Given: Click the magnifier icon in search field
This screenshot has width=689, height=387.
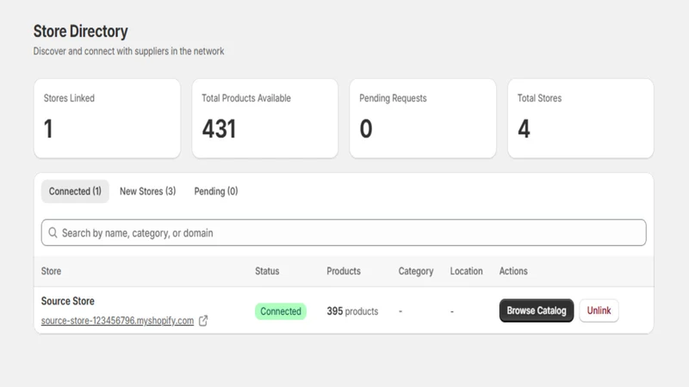Looking at the screenshot, I should tap(53, 232).
